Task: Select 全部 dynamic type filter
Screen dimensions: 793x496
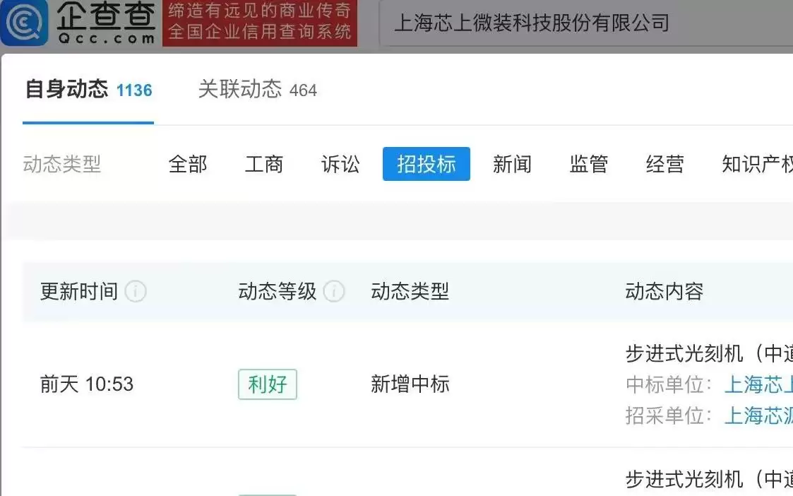Action: point(188,164)
